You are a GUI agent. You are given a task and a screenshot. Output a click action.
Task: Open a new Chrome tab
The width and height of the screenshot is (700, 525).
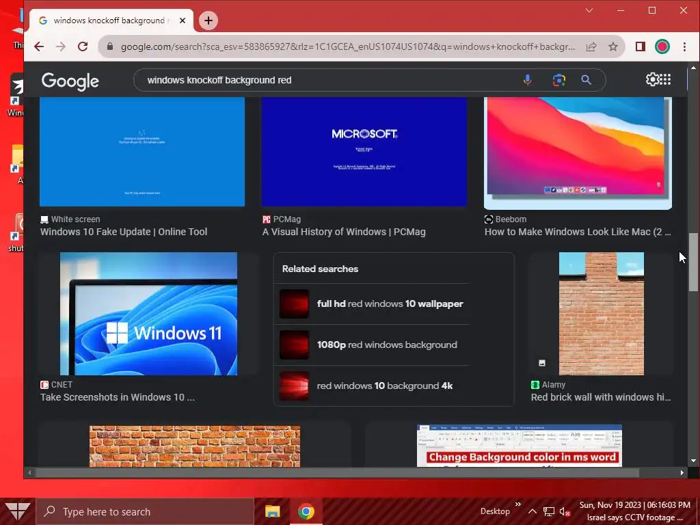[208, 21]
